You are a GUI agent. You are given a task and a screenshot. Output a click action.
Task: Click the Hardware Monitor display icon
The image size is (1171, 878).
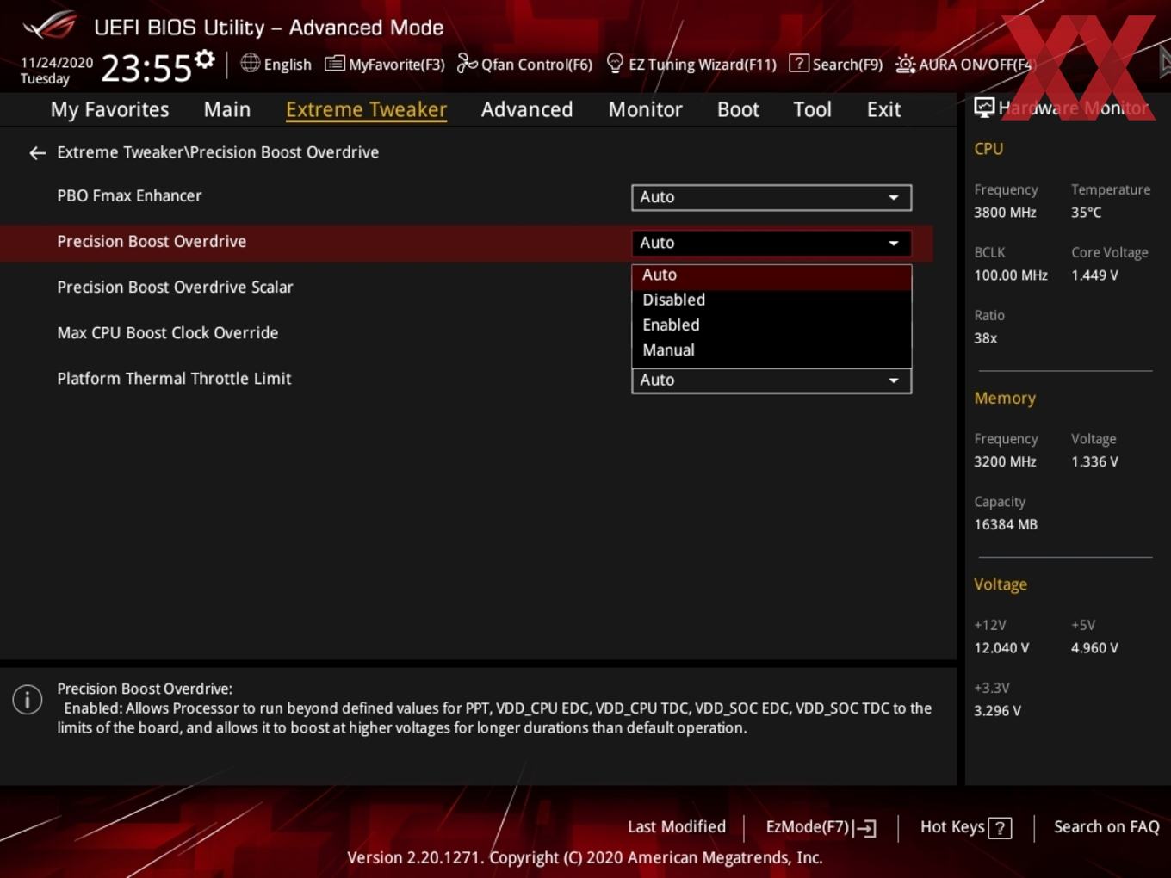click(984, 107)
